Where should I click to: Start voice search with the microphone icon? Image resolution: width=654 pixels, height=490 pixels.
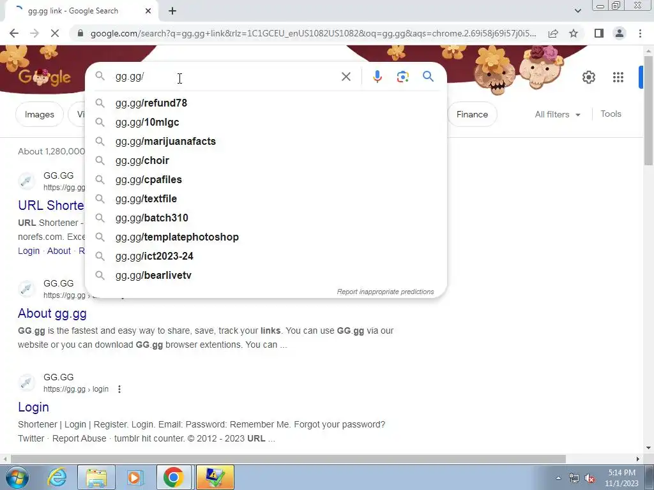pos(377,77)
